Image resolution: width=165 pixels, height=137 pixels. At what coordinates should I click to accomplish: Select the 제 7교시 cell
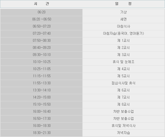[x=123, y=97]
